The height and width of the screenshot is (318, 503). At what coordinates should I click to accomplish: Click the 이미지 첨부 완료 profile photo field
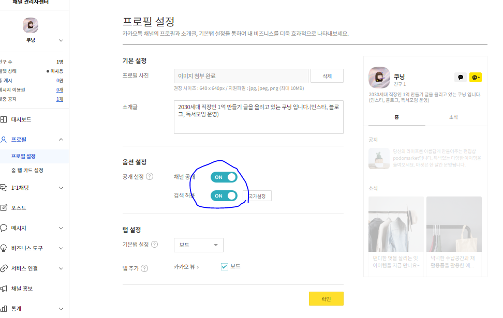241,76
